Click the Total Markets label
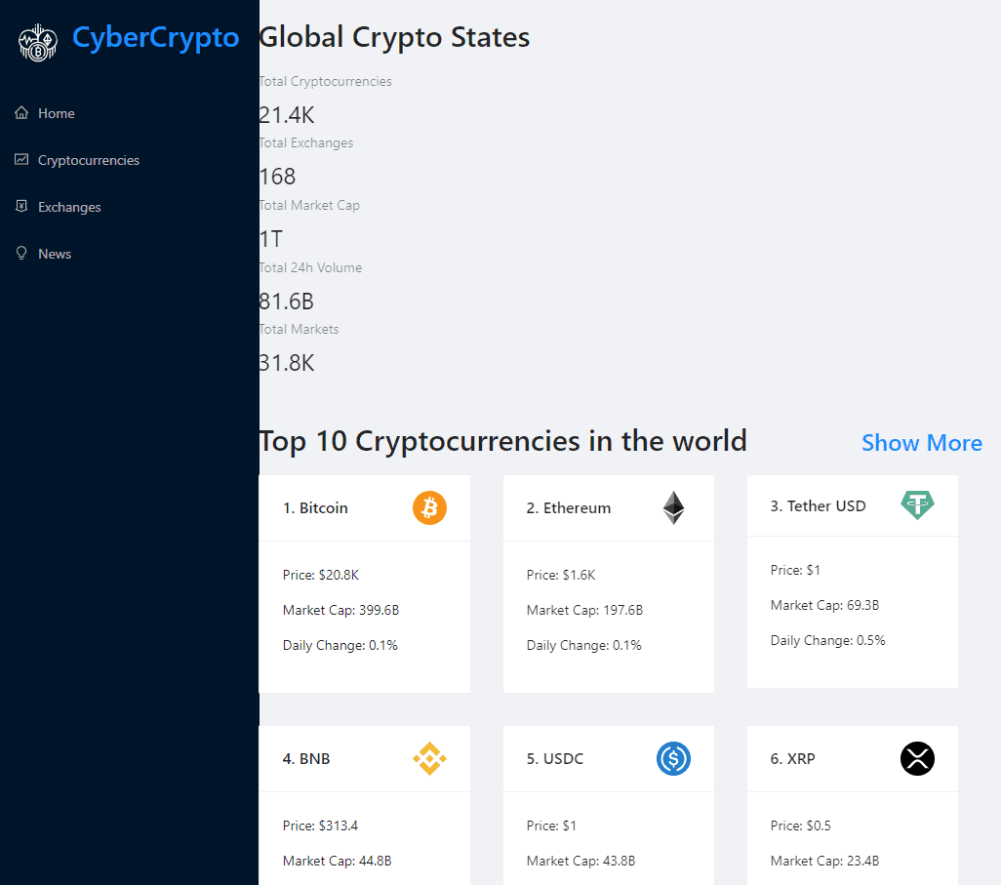The image size is (1001, 885). click(299, 329)
